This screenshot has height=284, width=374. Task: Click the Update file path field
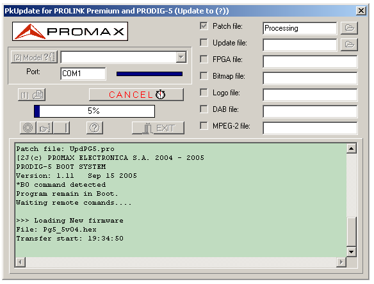(300, 45)
